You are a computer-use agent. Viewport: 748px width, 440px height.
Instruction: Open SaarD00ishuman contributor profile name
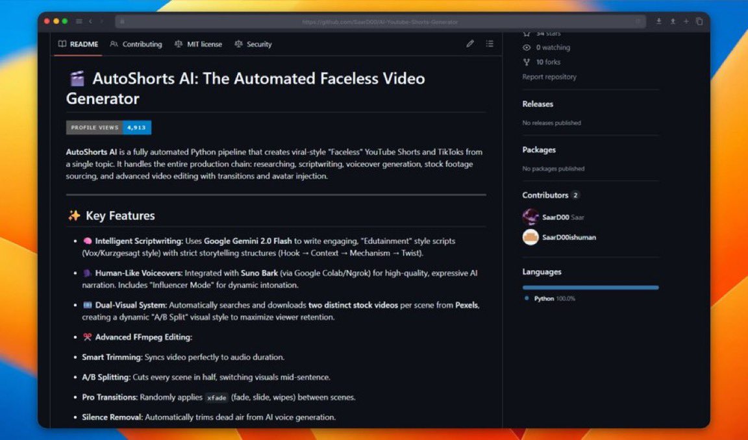point(569,238)
